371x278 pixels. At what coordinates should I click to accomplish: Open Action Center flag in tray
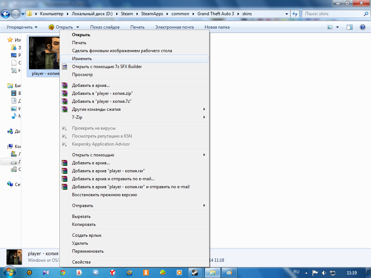pyautogui.click(x=315, y=273)
